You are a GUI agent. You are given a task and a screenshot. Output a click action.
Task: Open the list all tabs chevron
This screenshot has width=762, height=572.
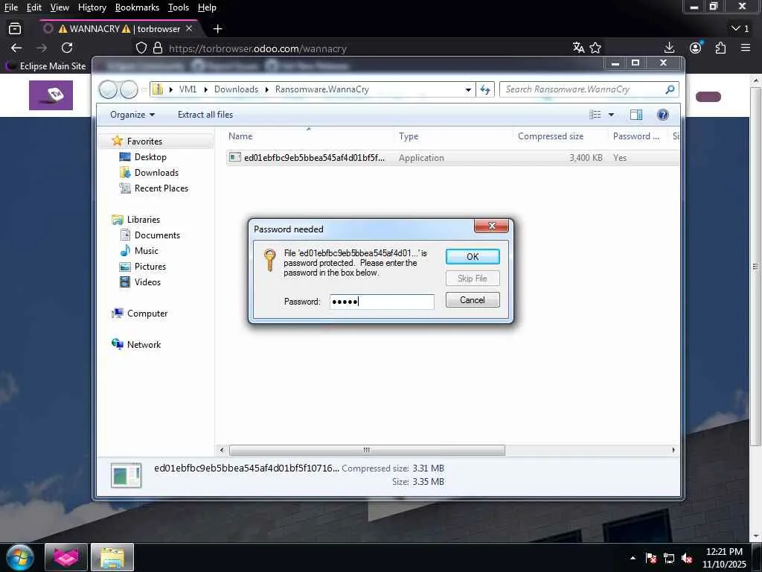pos(736,29)
